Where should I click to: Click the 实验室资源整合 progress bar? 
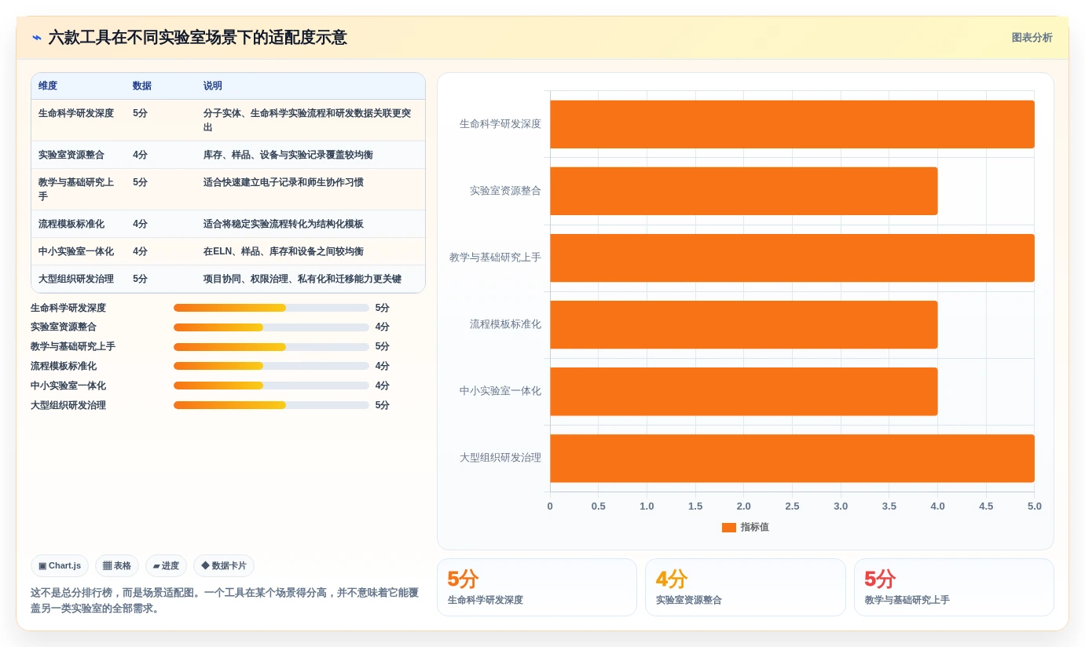pos(271,327)
